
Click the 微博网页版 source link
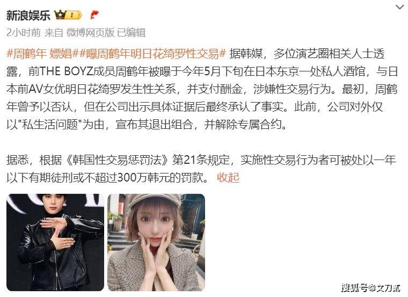(x=90, y=33)
